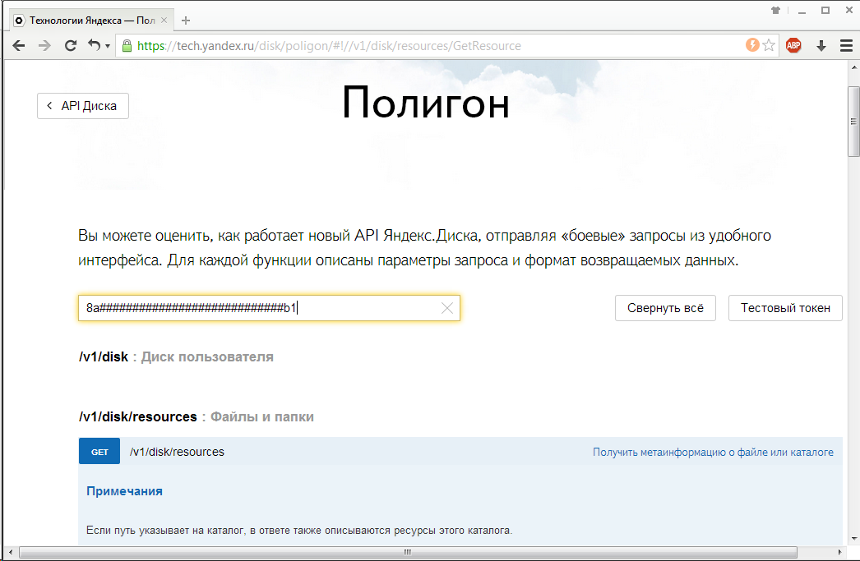Click the green padlock security icon
860x561 pixels.
(x=127, y=45)
